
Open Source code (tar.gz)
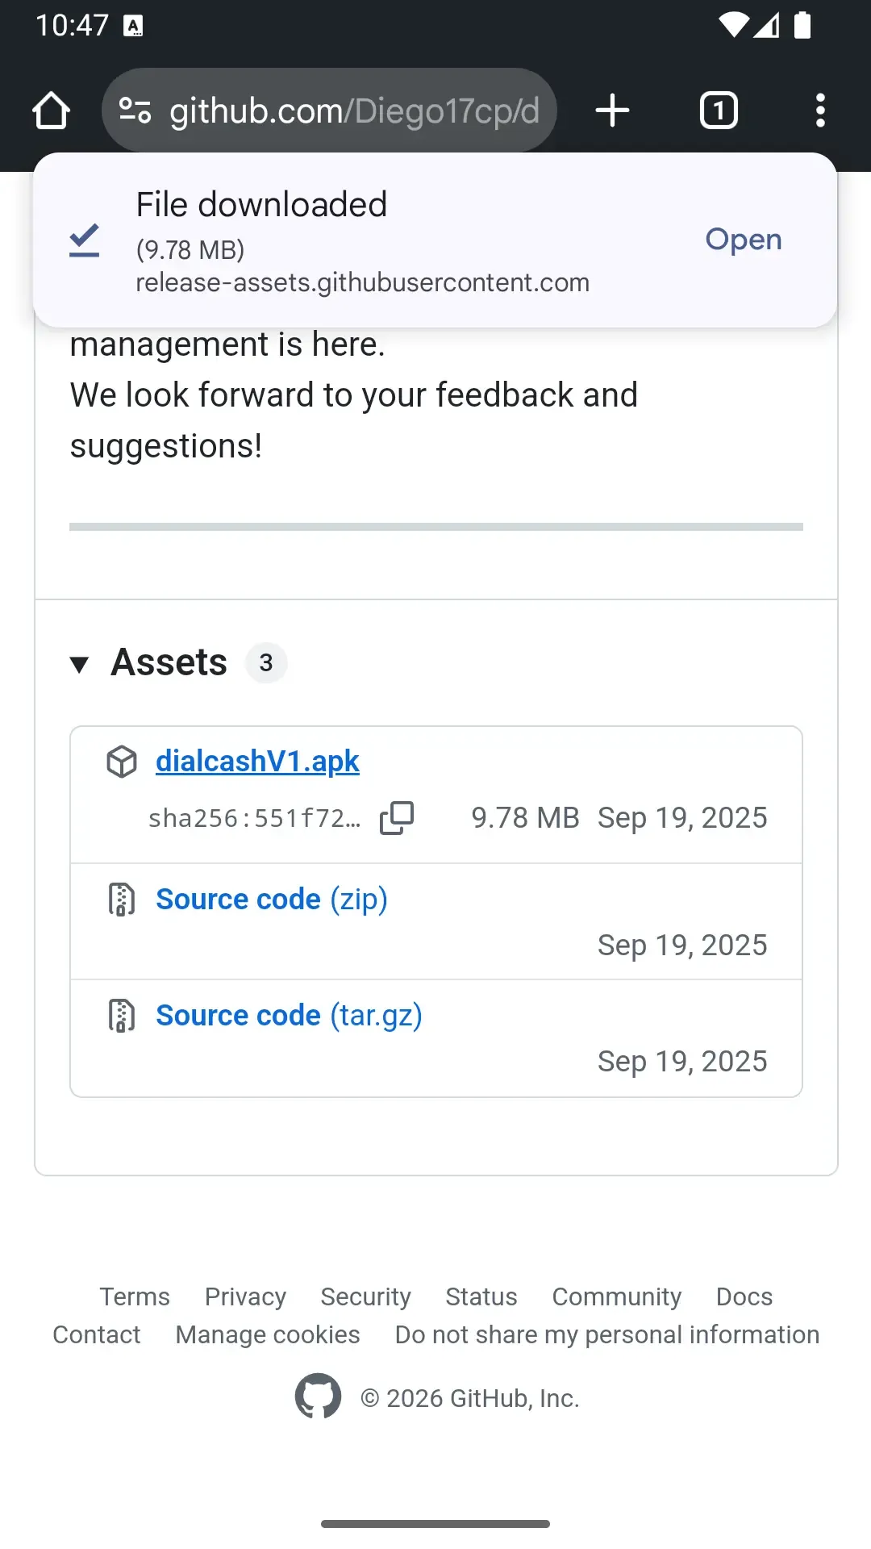(289, 1015)
